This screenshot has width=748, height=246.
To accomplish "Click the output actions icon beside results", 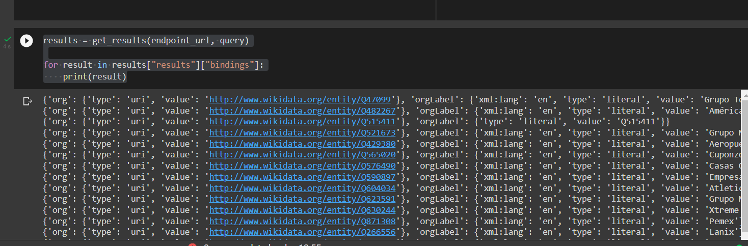I will 28,101.
